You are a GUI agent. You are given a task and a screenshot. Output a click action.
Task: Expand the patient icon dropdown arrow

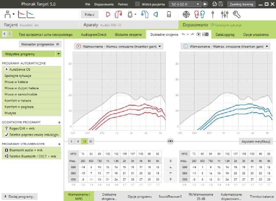click(x=13, y=14)
